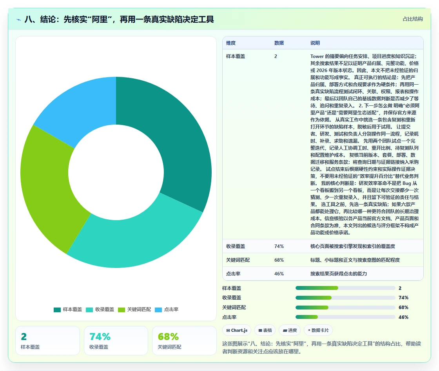Screen dimensions: 439x371
Task: Select the 点击率 table row label
Action: tap(233, 273)
